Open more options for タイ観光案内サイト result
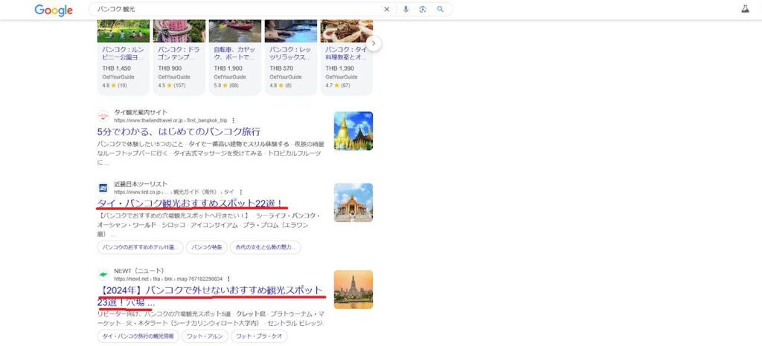The height and width of the screenshot is (346, 762). (233, 120)
